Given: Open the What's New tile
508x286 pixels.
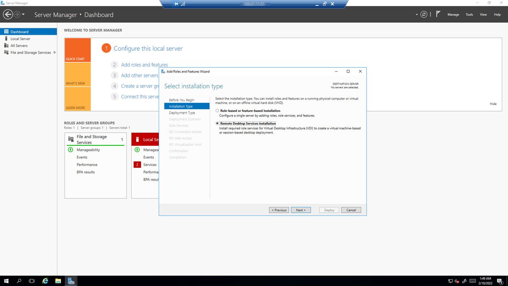Looking at the screenshot, I should point(77,75).
